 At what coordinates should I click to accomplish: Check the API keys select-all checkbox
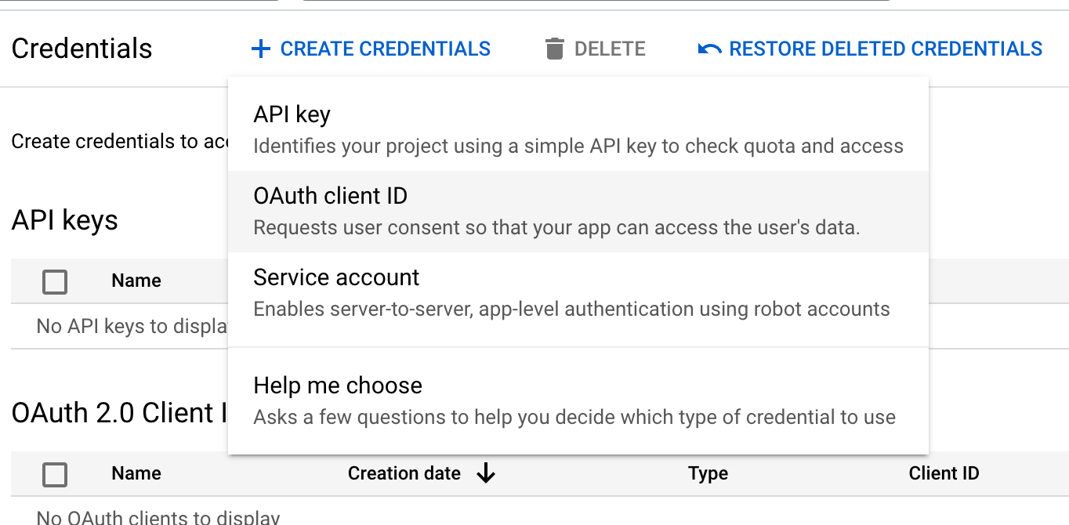55,281
